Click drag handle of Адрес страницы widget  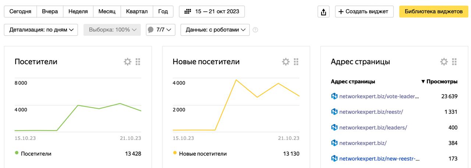[454, 62]
